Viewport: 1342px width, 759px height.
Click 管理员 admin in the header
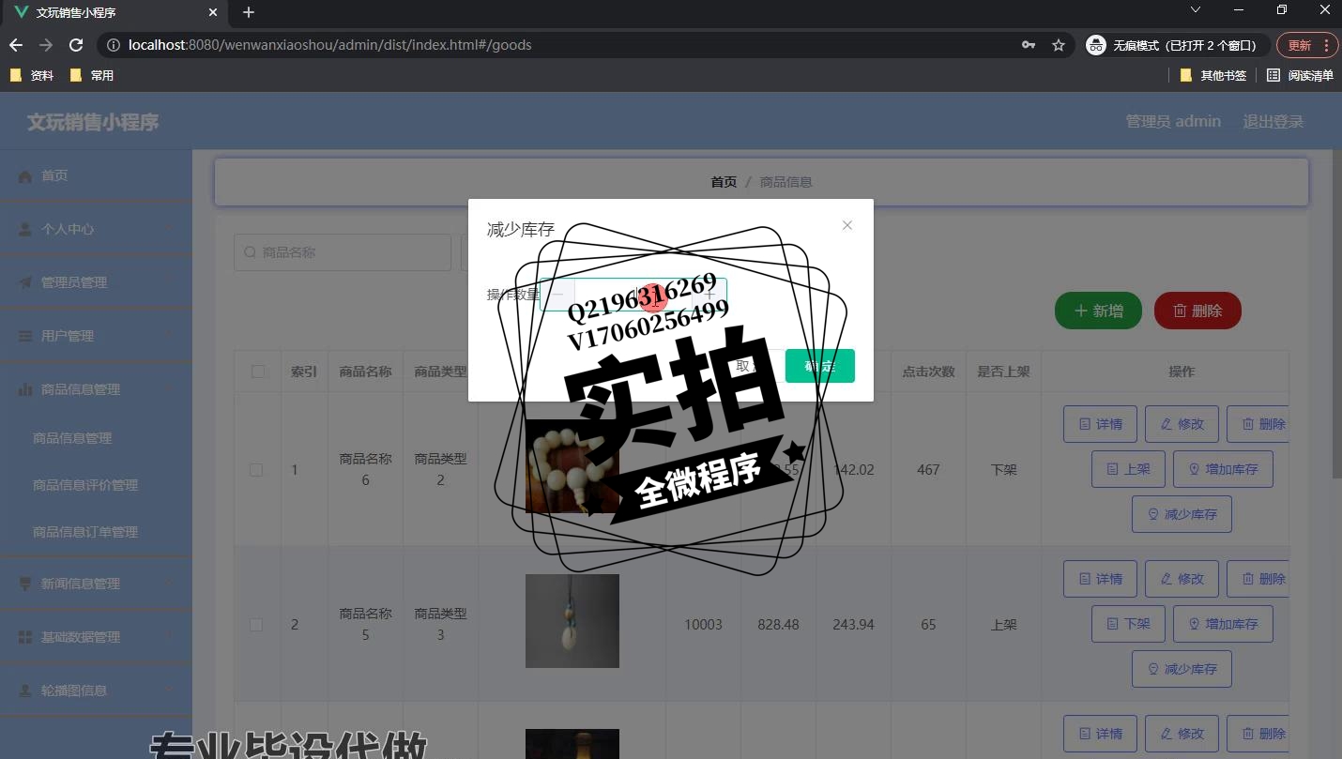click(1173, 122)
